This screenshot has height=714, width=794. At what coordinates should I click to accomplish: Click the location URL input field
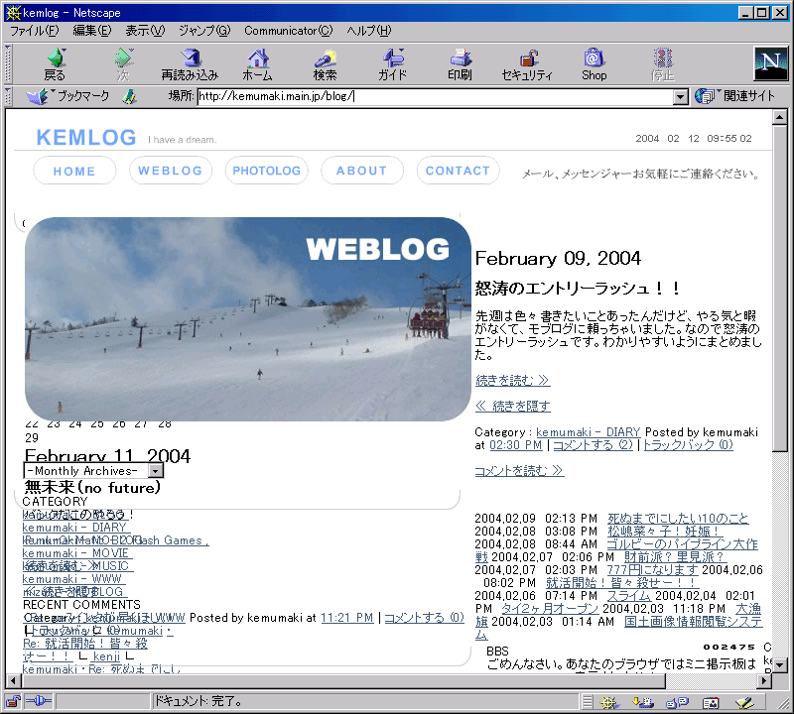click(x=435, y=96)
